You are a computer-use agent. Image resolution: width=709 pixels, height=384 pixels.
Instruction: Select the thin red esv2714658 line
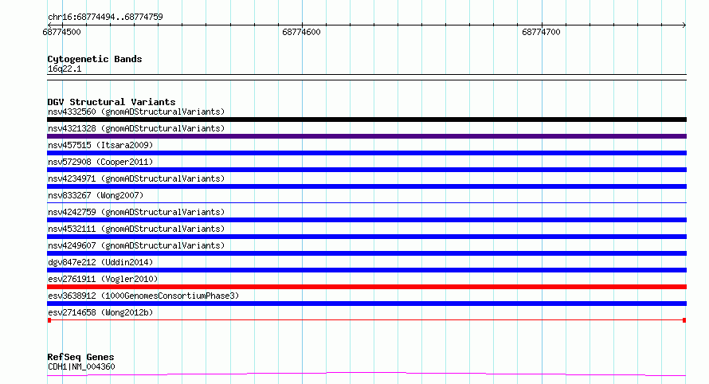point(366,320)
